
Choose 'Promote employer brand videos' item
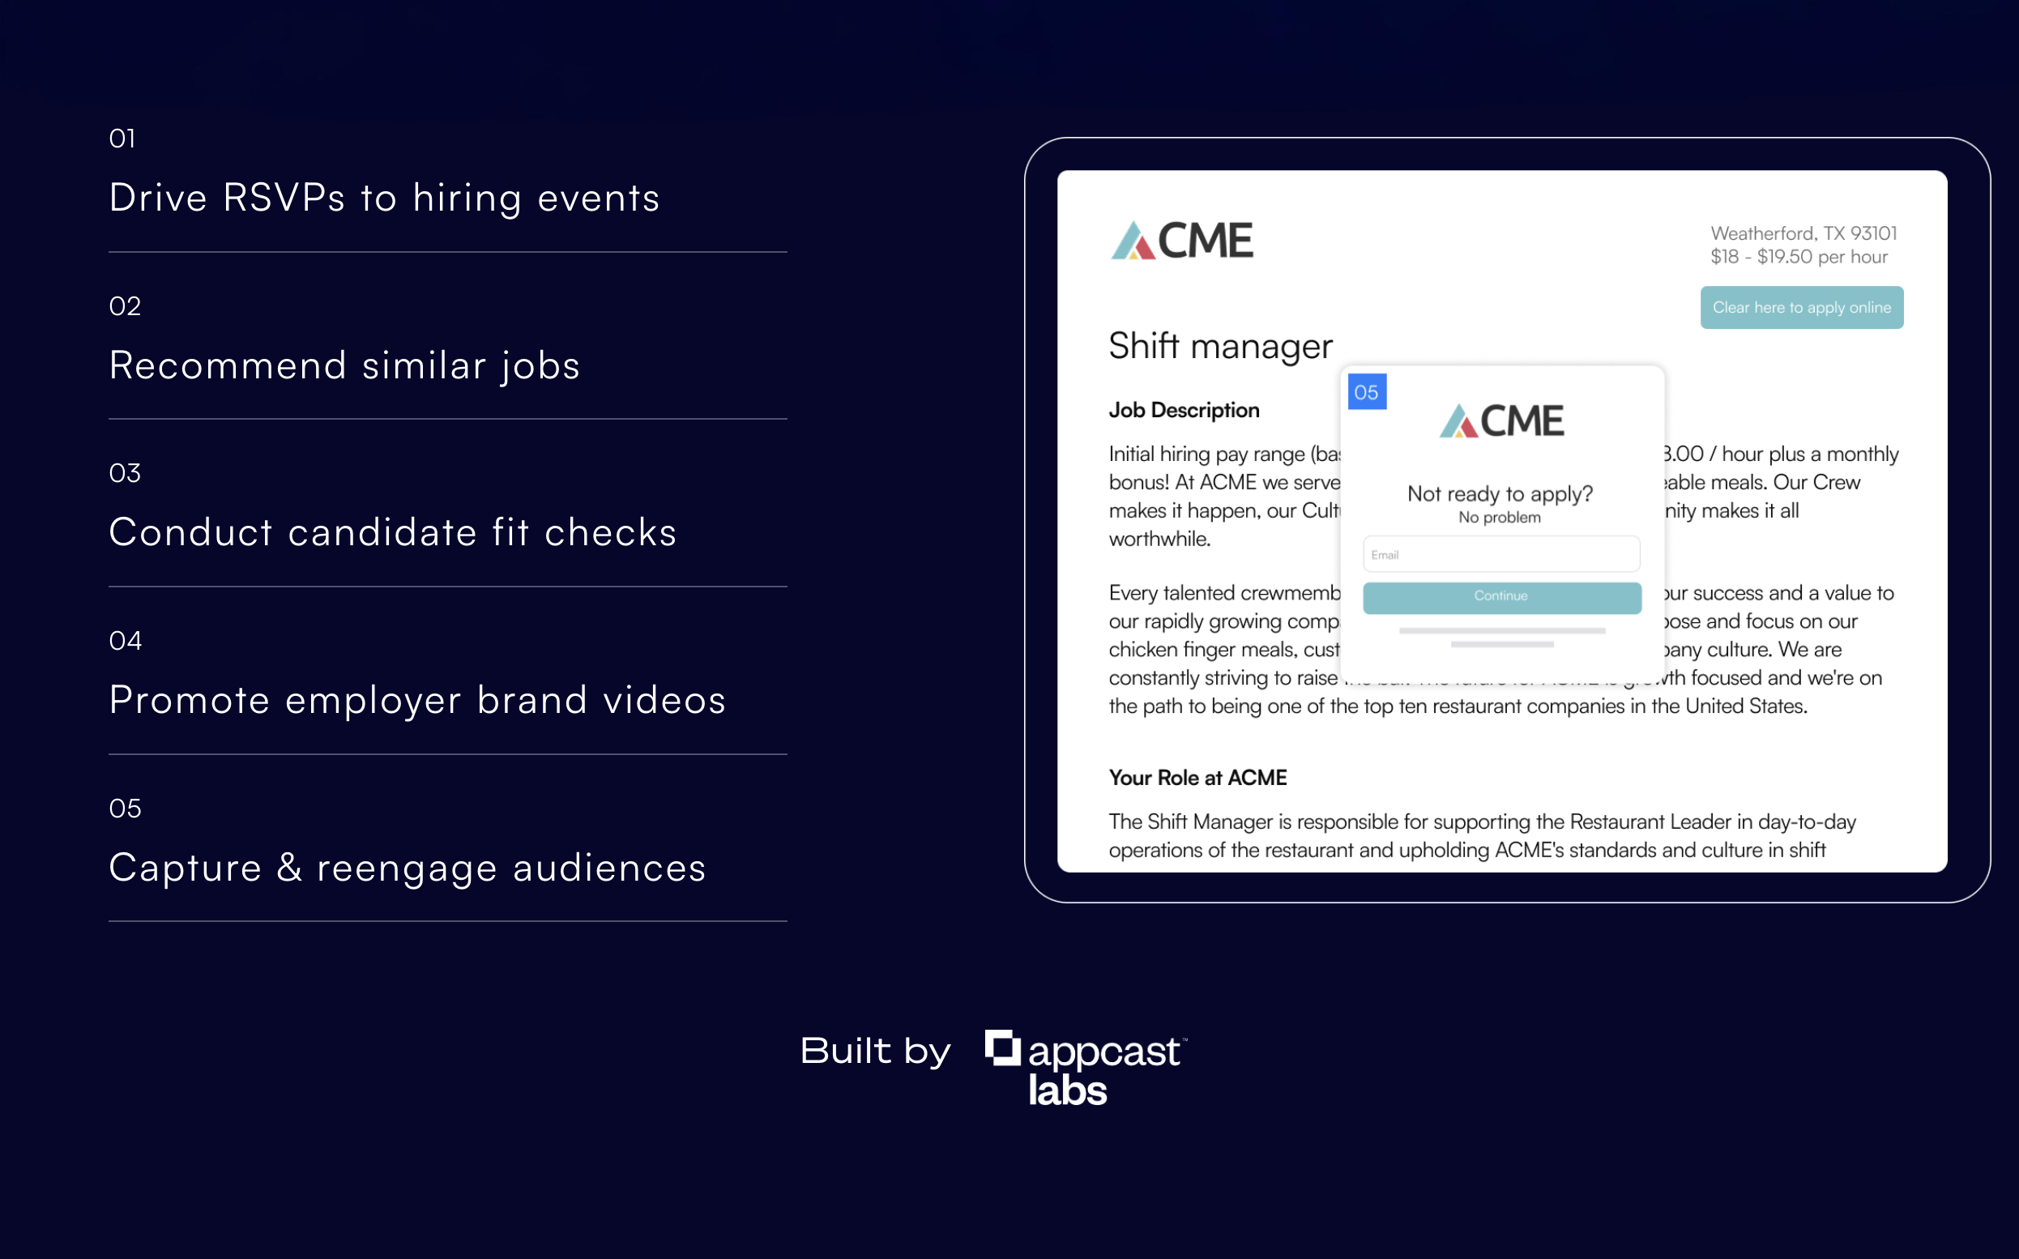click(417, 700)
